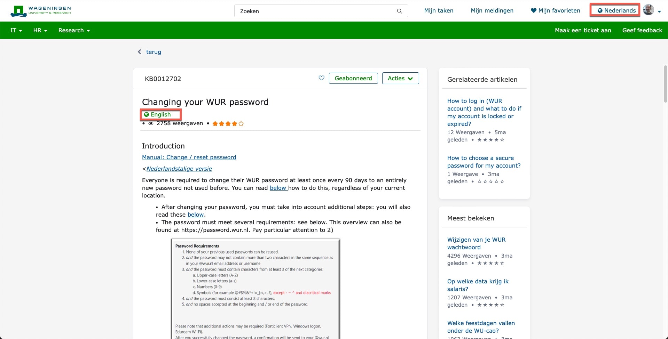The height and width of the screenshot is (339, 668).
Task: Switch language to Nederlands
Action: tap(615, 10)
